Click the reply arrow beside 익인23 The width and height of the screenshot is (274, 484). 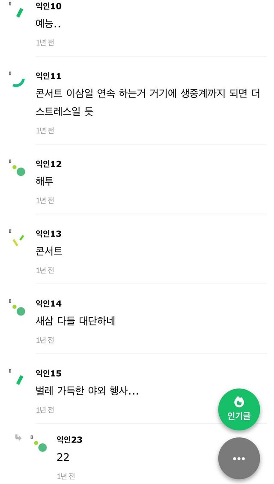tap(18, 438)
